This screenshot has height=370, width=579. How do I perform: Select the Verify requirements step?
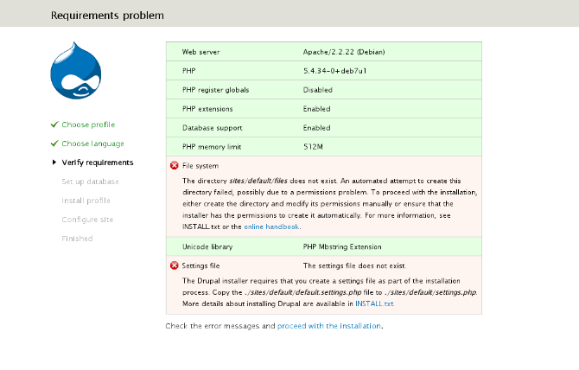98,163
